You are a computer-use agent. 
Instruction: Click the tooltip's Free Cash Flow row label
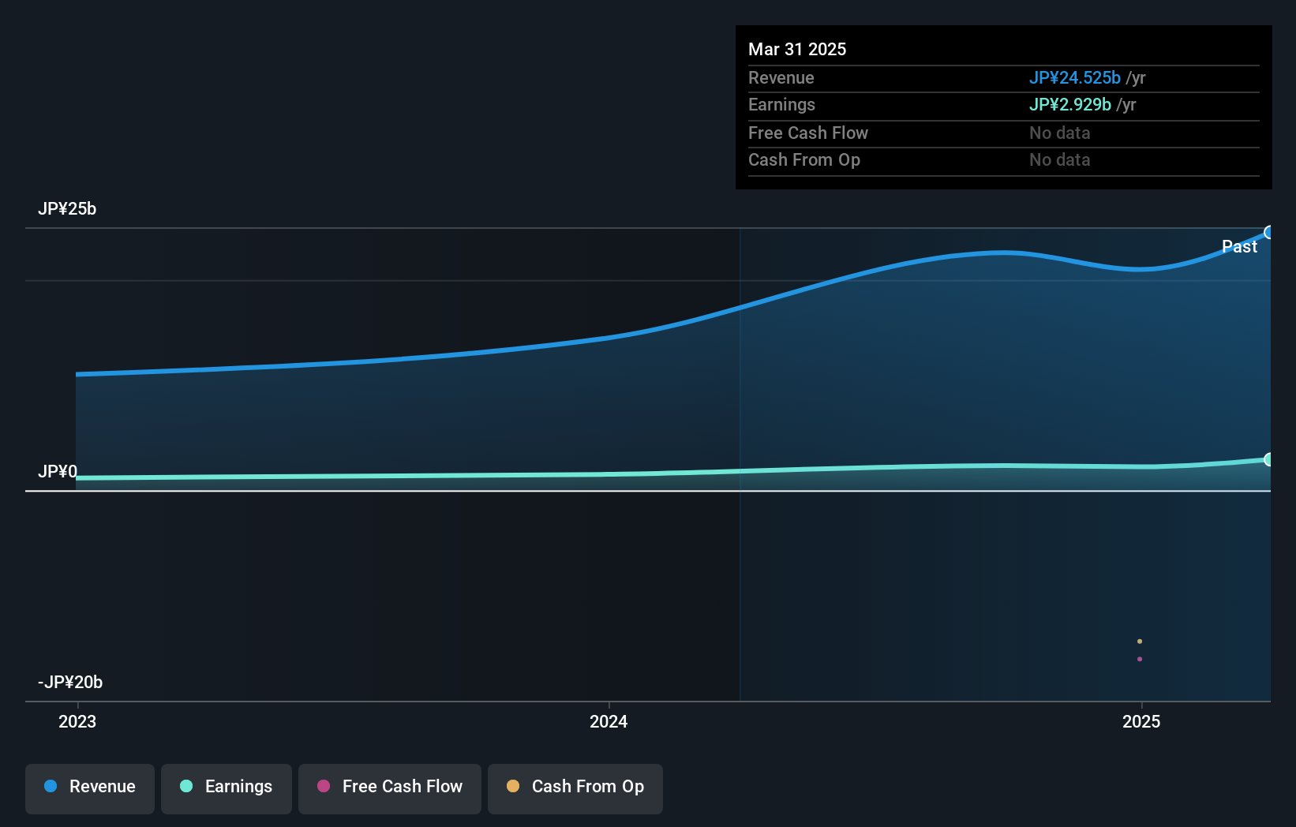point(808,133)
